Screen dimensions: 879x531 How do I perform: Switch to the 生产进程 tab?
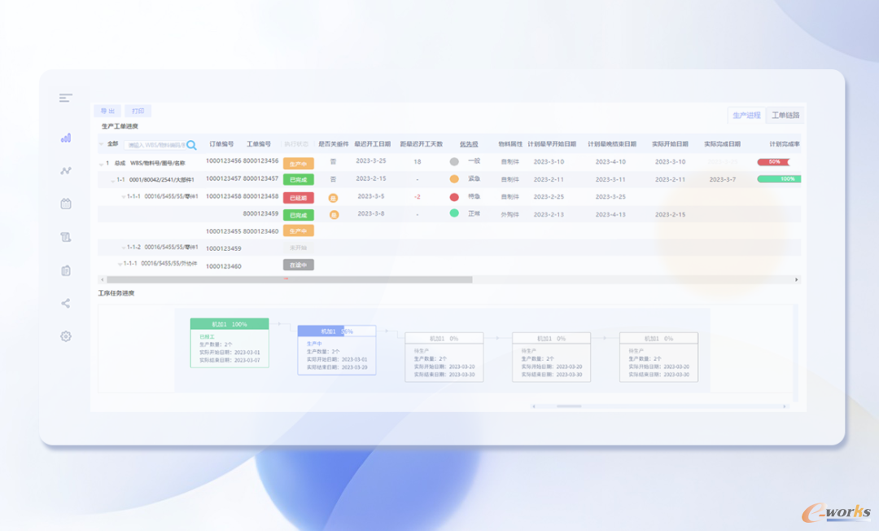click(x=746, y=115)
